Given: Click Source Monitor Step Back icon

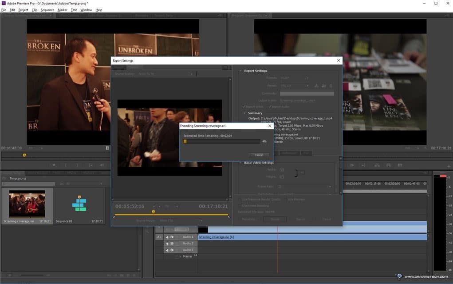Looking at the screenshot, I should 102,165.
